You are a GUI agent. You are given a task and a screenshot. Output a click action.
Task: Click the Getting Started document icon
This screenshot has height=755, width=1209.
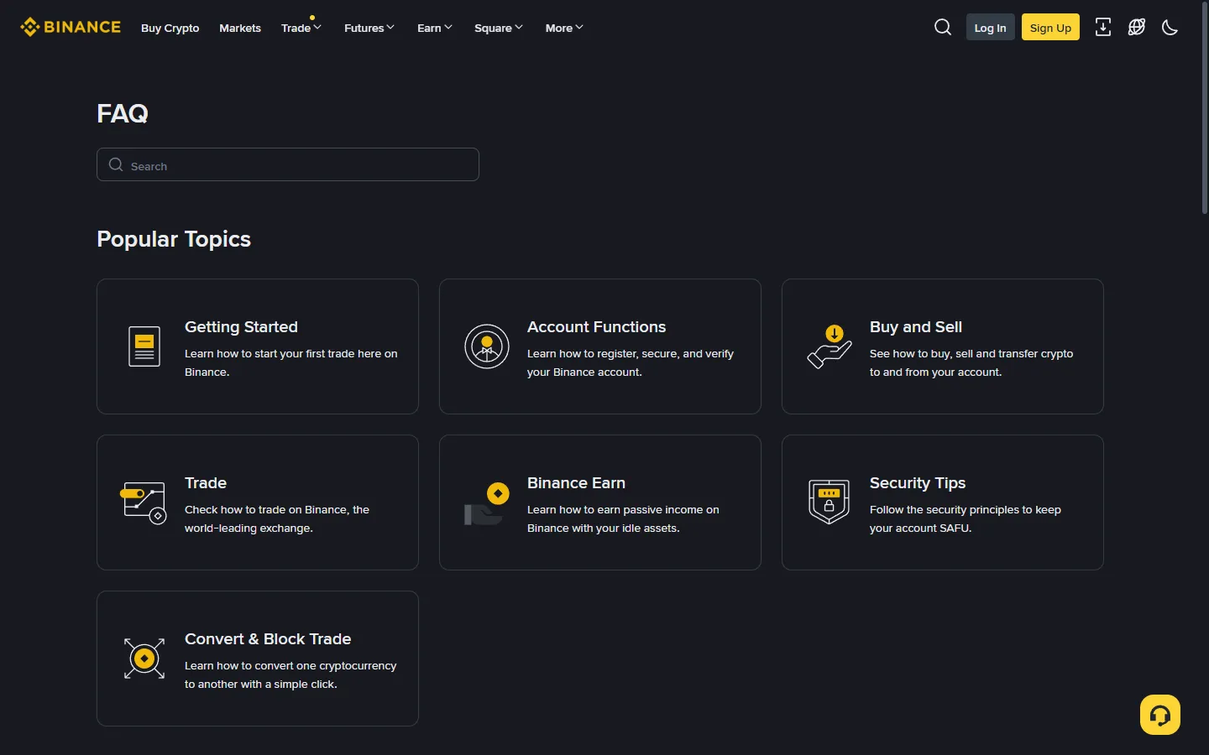point(144,346)
